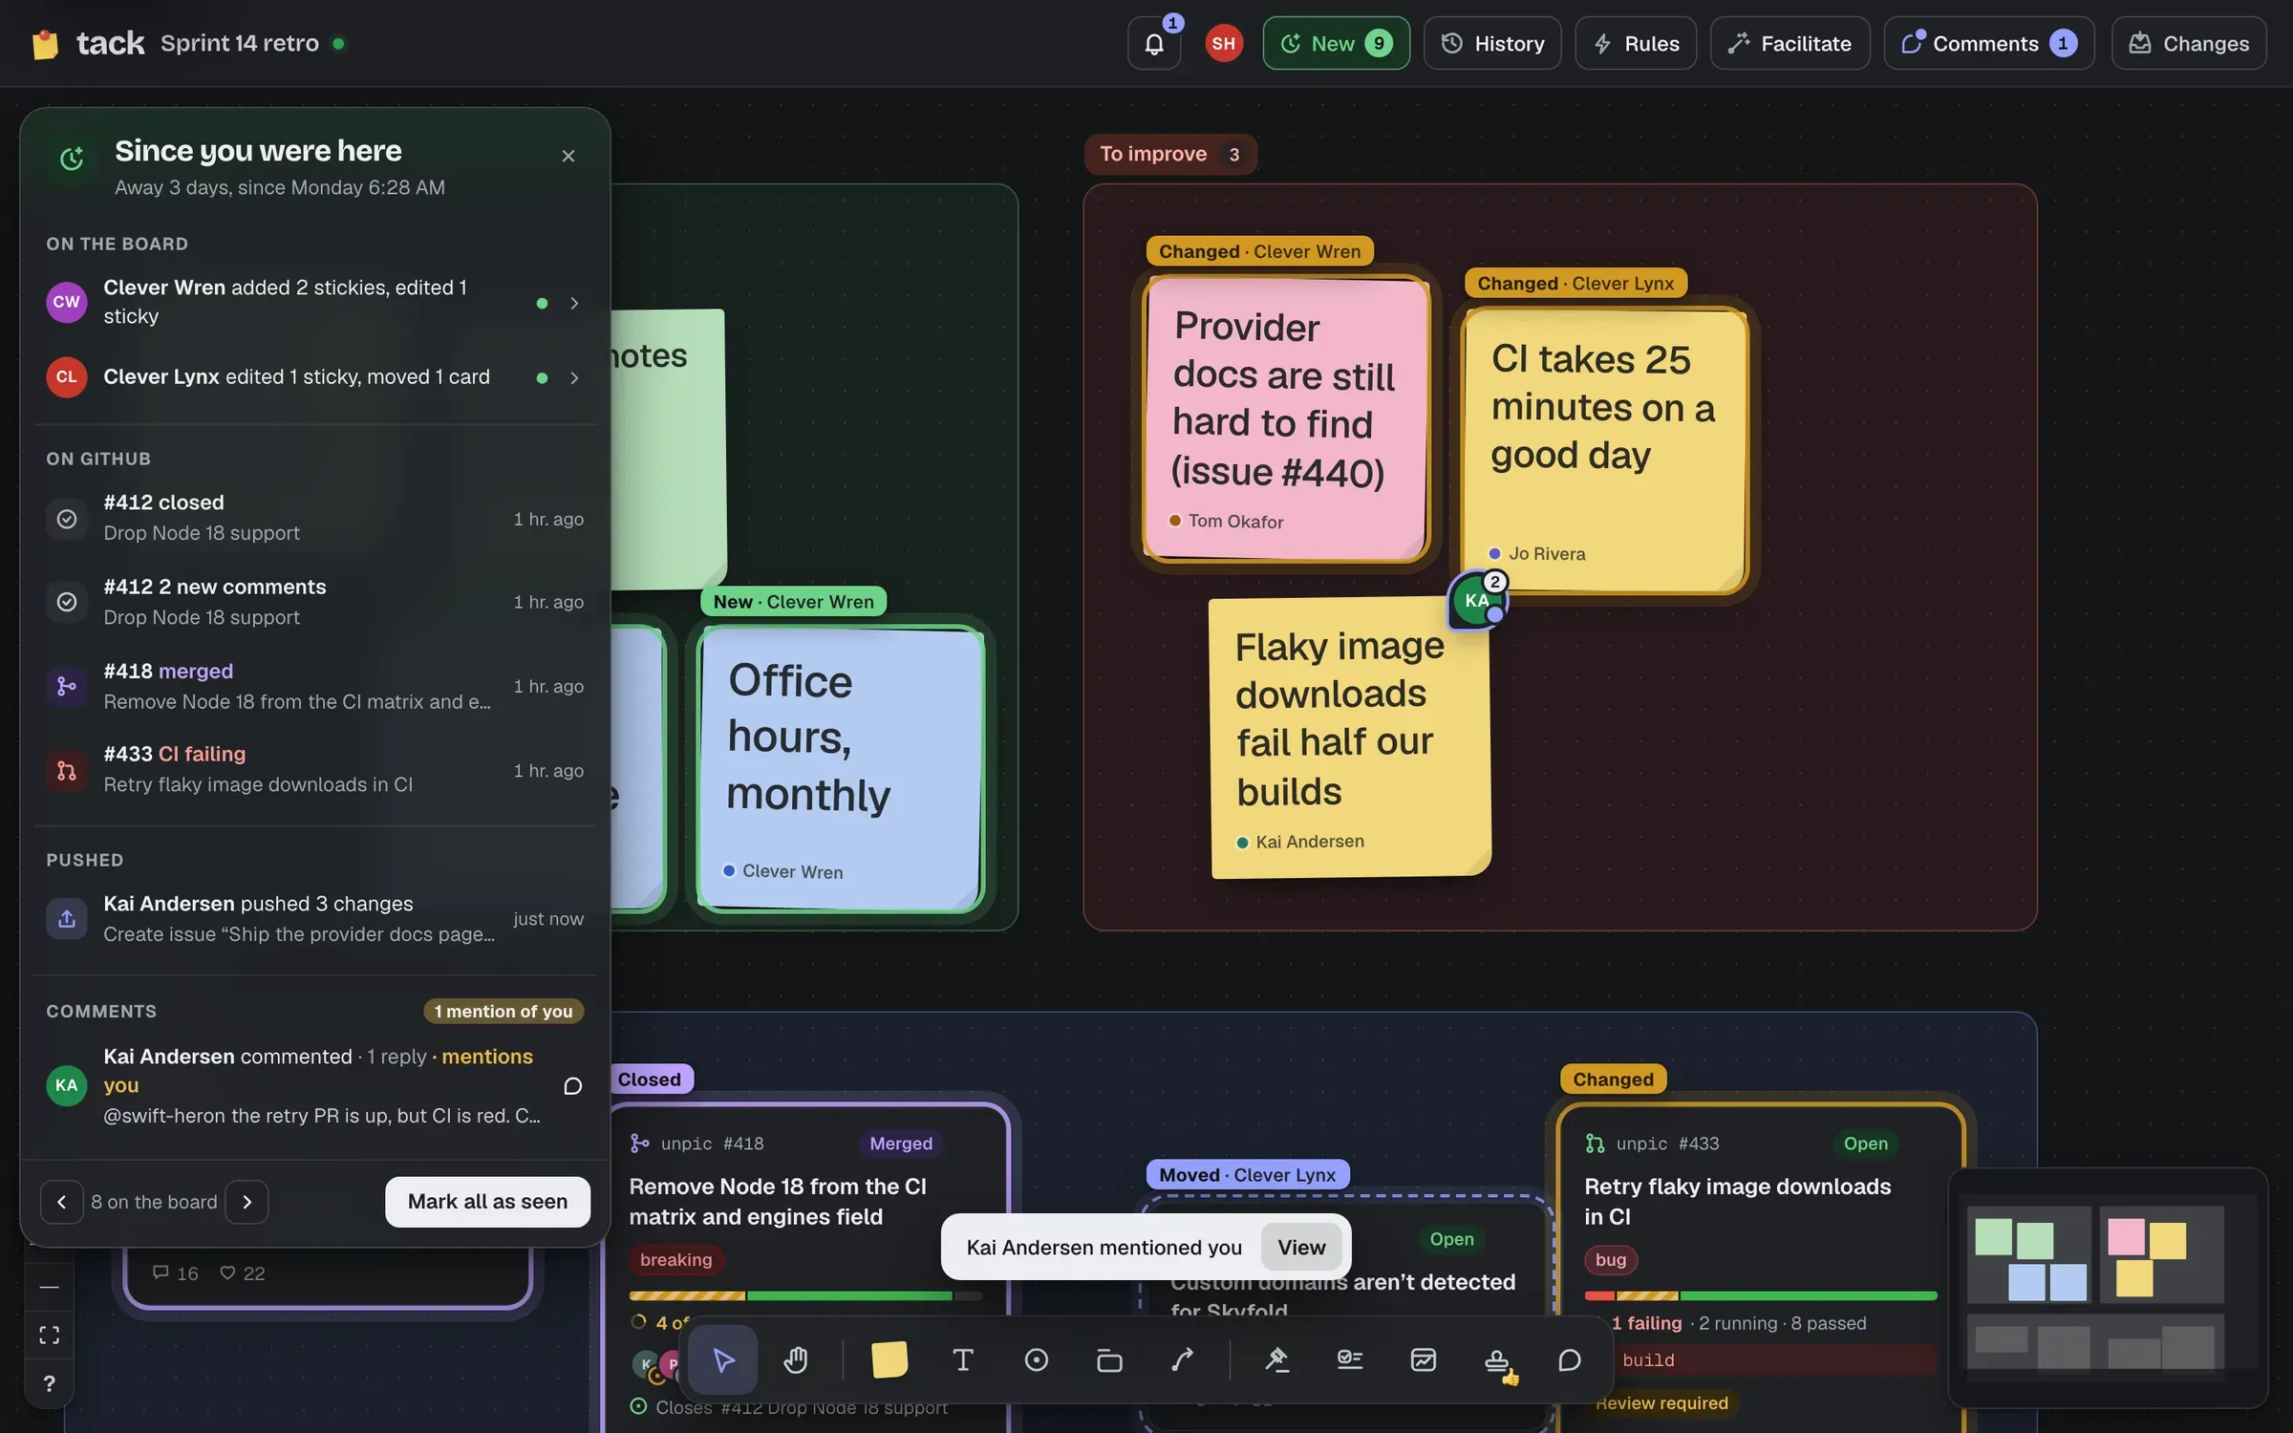2293x1433 pixels.
Task: Click View on the mention toast
Action: (1301, 1247)
